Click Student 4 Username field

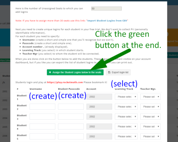pyautogui.click(x=42, y=127)
